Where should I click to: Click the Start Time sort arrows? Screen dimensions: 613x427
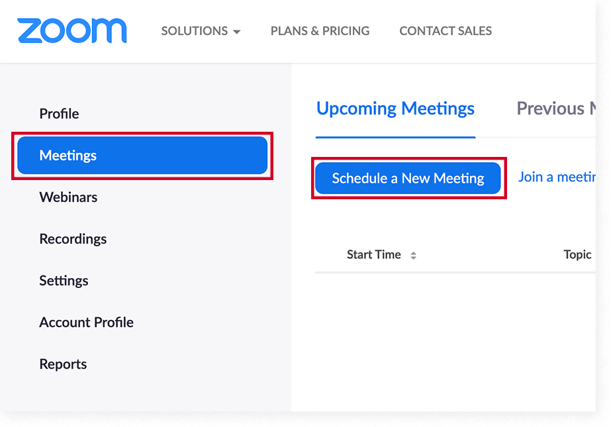412,255
